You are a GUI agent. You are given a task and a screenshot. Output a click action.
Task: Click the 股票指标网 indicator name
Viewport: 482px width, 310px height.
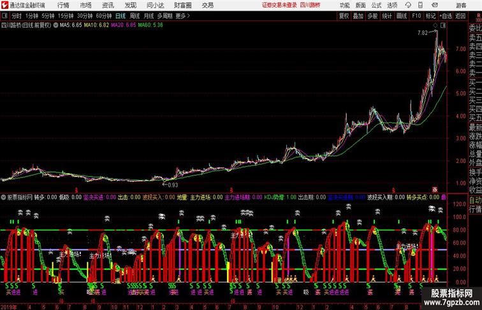tap(20, 197)
